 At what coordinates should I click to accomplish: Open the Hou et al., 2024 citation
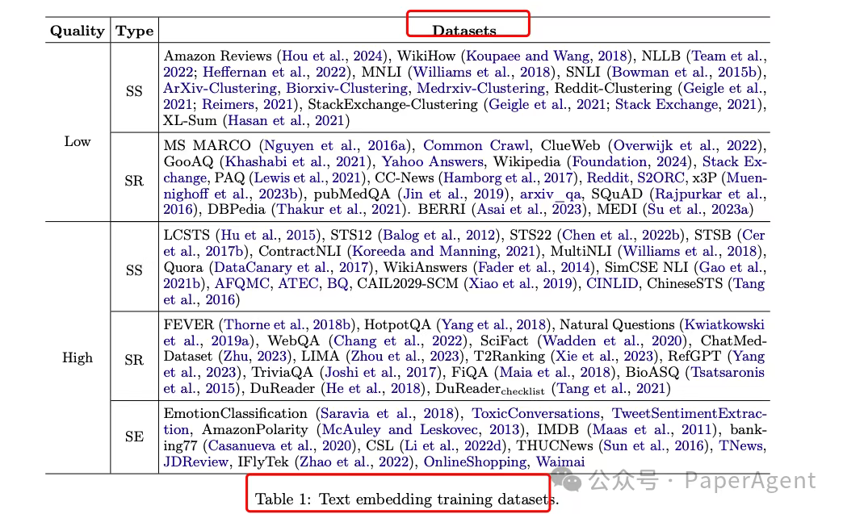coord(332,56)
